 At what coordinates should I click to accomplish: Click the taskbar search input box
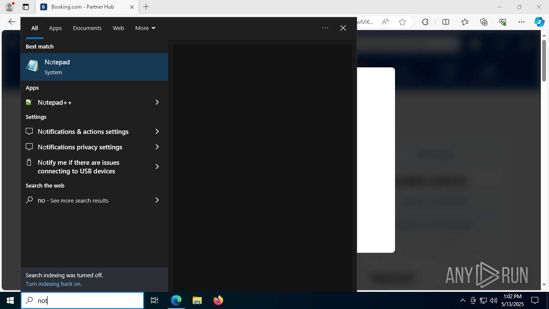[x=82, y=300]
